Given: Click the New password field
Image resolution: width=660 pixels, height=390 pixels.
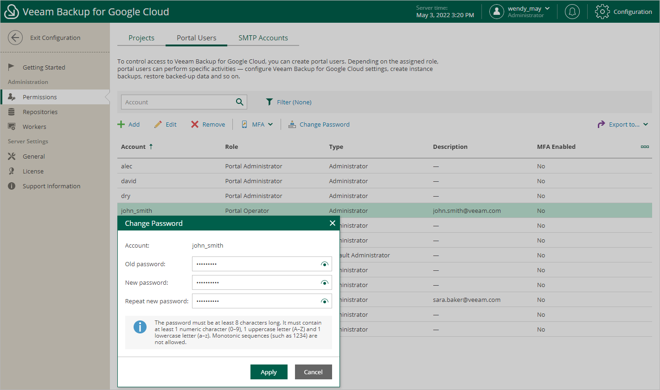Looking at the screenshot, I should [262, 282].
